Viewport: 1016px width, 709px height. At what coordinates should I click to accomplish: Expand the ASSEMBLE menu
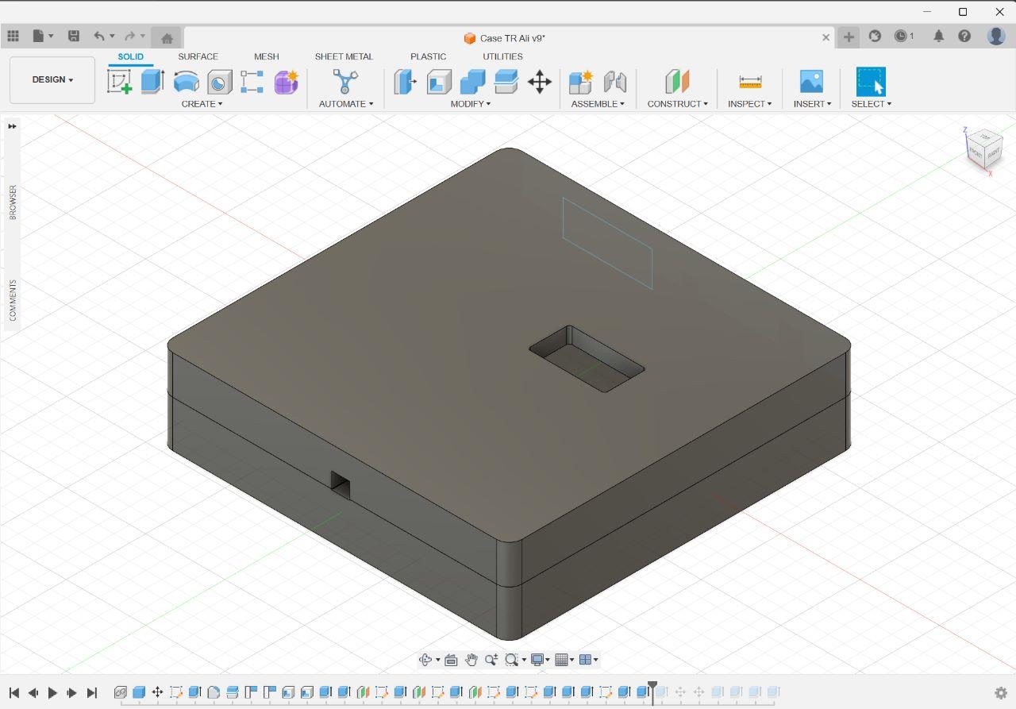coord(598,104)
